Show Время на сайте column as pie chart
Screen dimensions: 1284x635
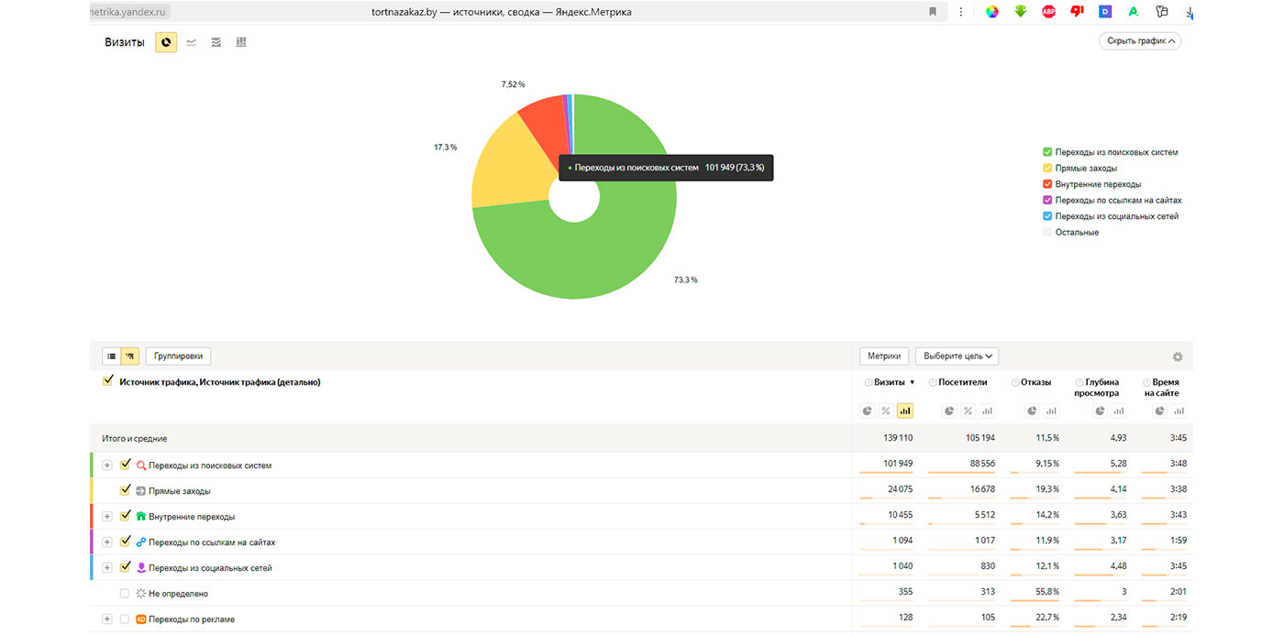coord(1160,411)
